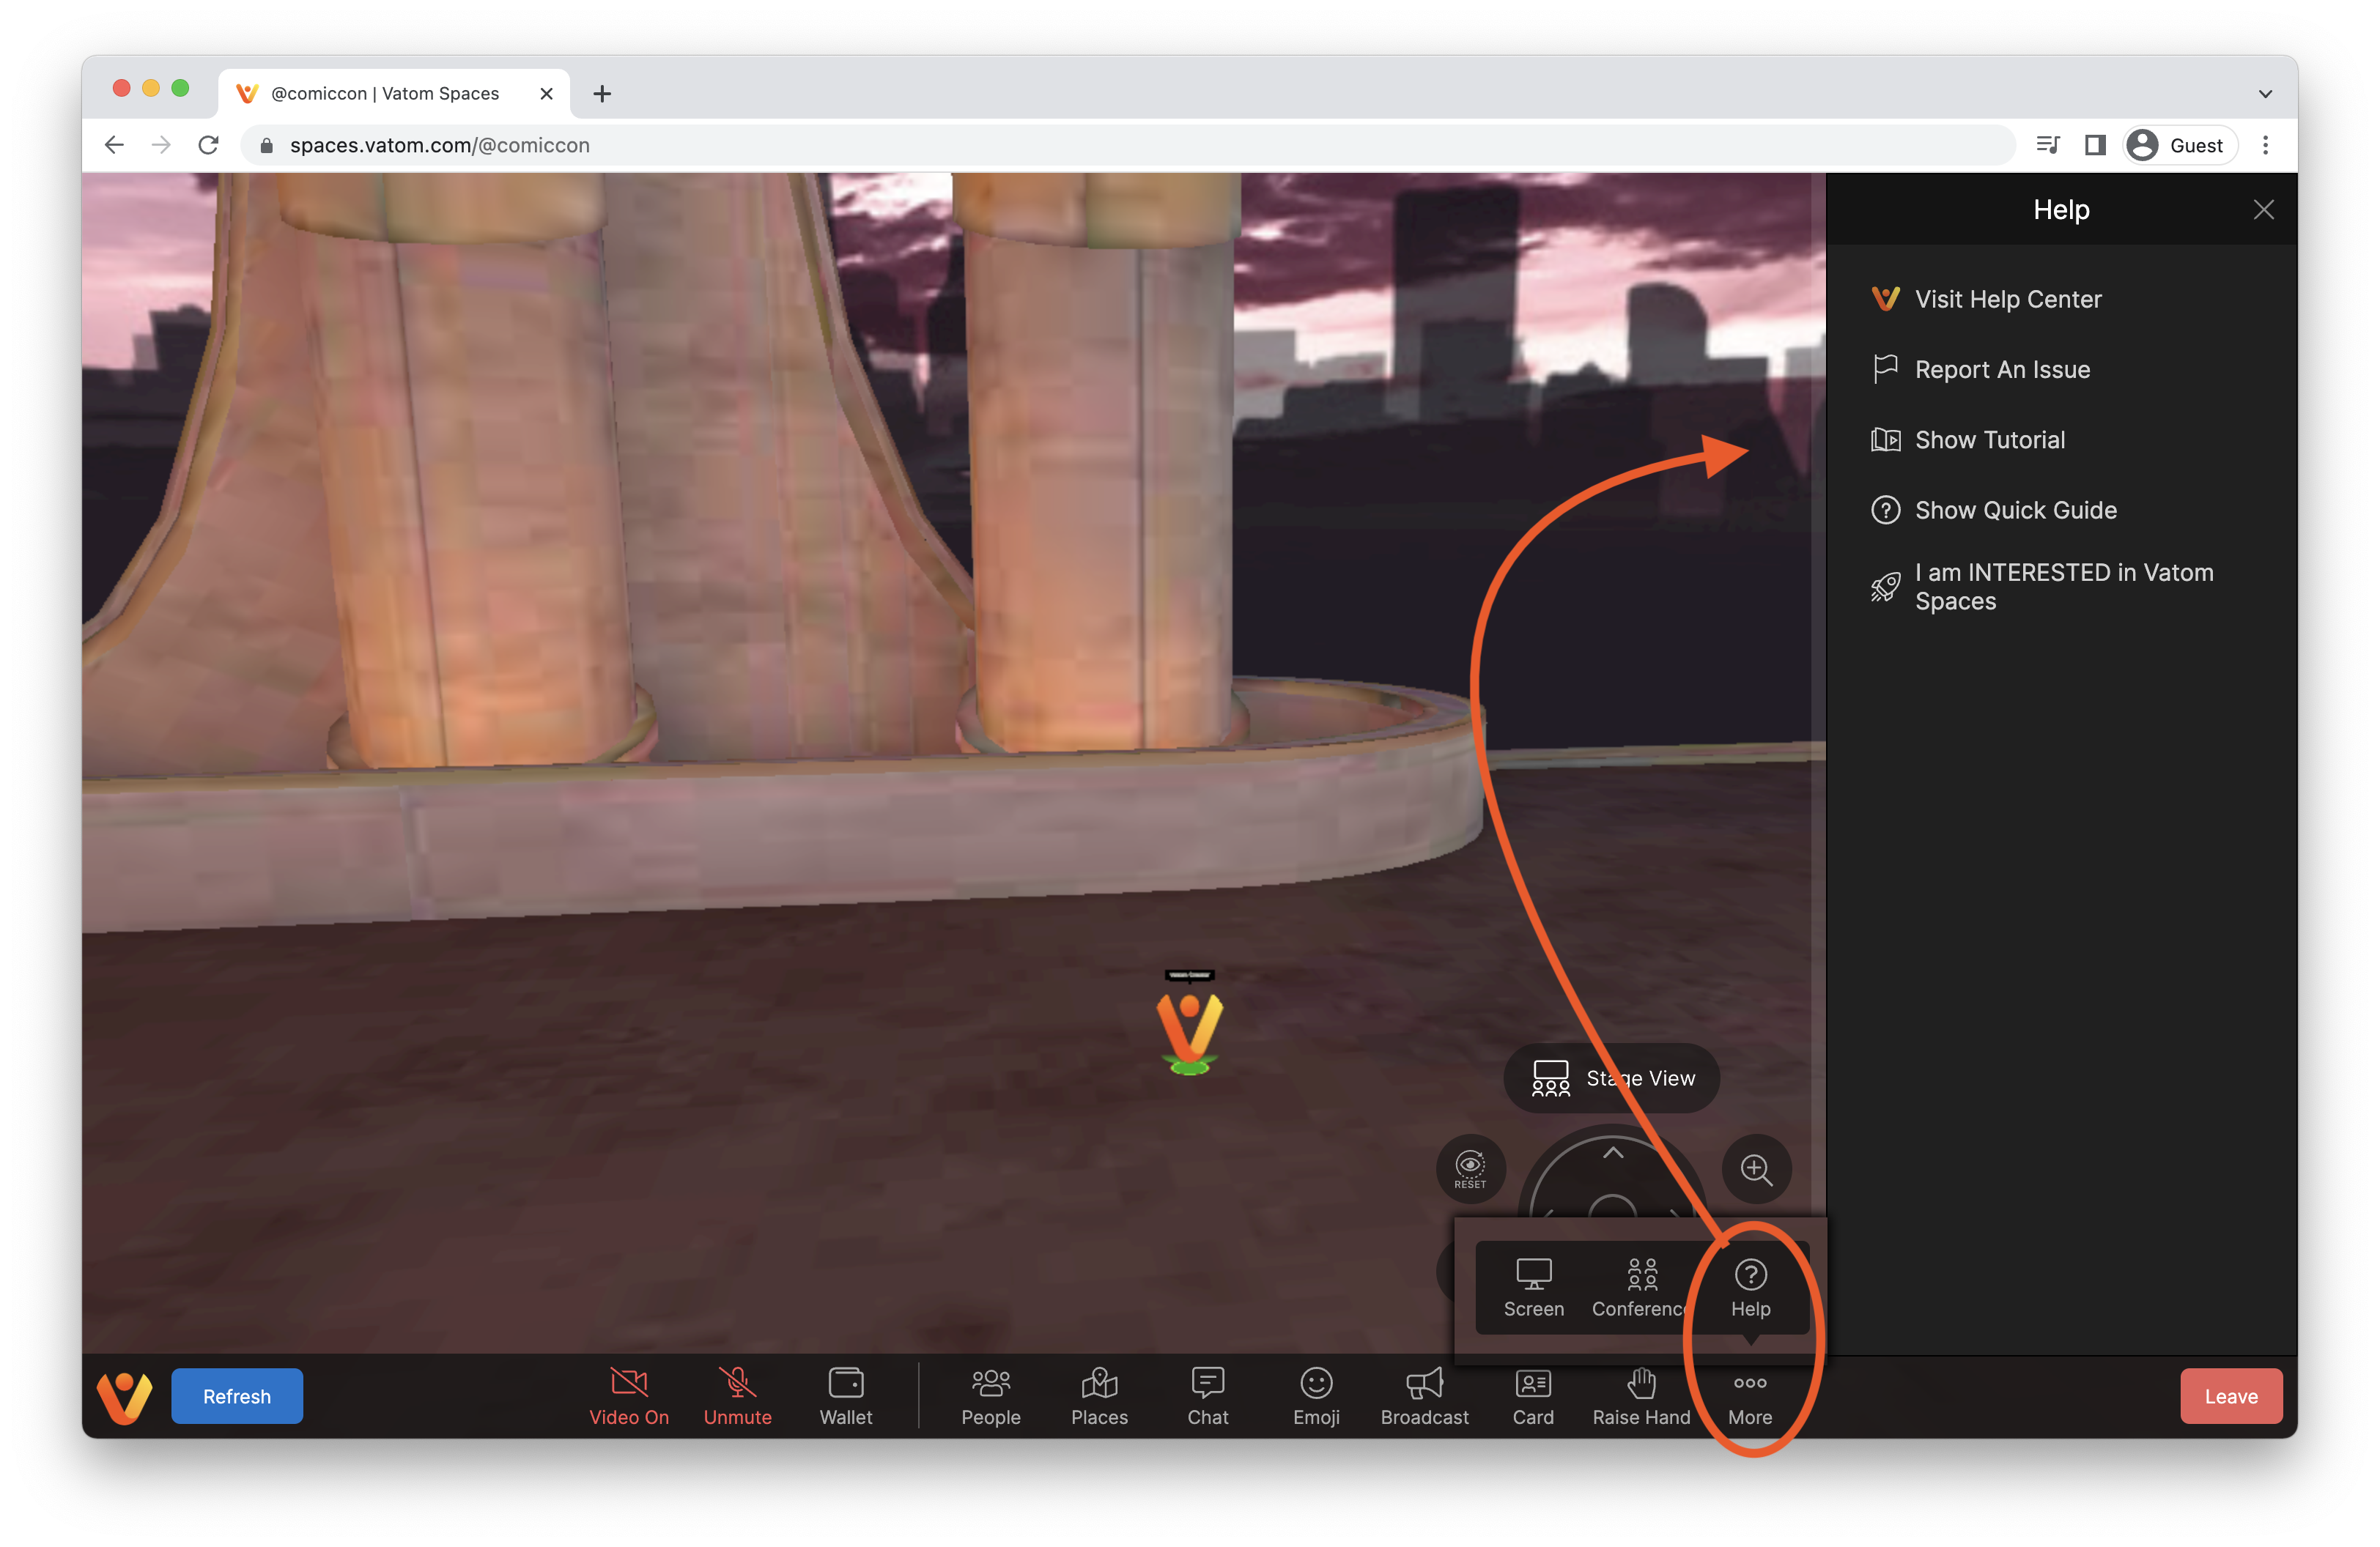Start a Broadcast
This screenshot has width=2380, height=1547.
[x=1424, y=1396]
